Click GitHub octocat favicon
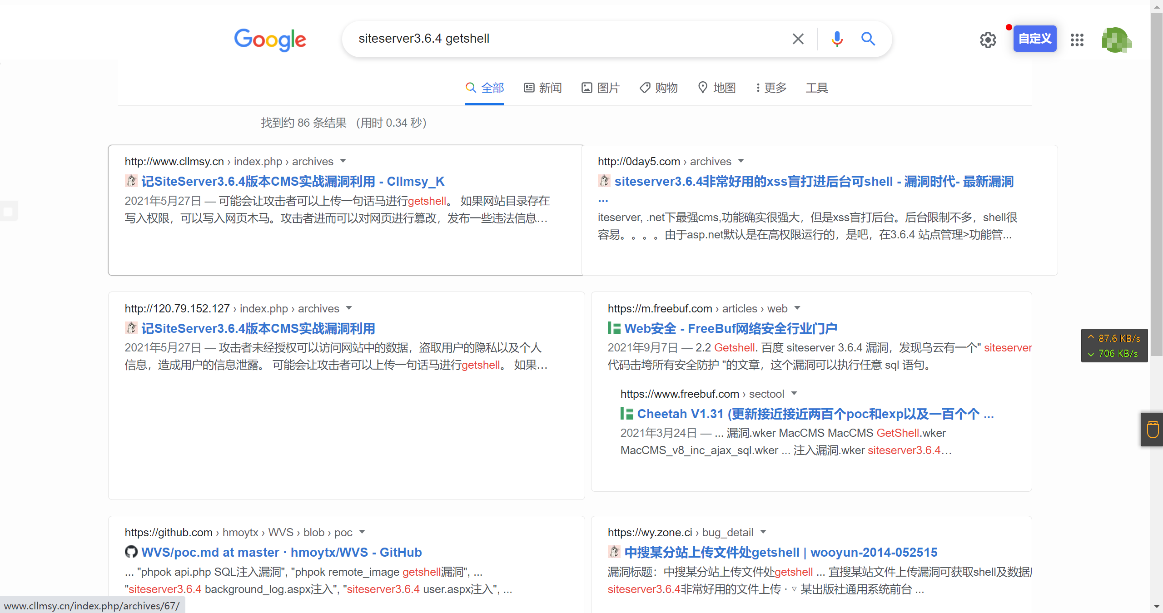Screen dimensions: 1163x613 click(x=131, y=552)
